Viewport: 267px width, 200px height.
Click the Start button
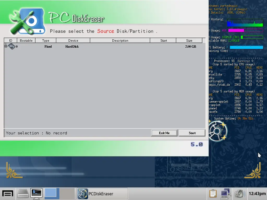tap(192, 133)
